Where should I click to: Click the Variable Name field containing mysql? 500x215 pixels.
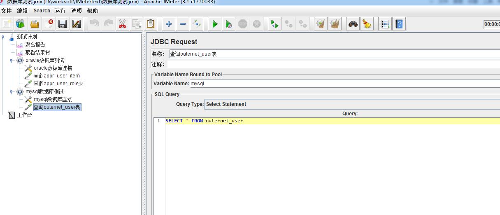coord(345,83)
